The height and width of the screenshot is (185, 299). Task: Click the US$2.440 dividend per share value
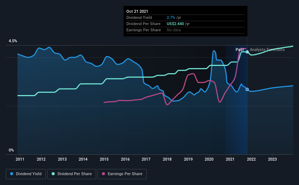pyautogui.click(x=175, y=24)
